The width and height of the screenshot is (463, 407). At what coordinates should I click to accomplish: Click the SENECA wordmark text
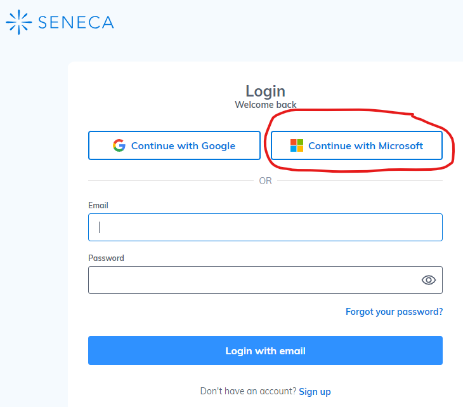click(x=76, y=22)
